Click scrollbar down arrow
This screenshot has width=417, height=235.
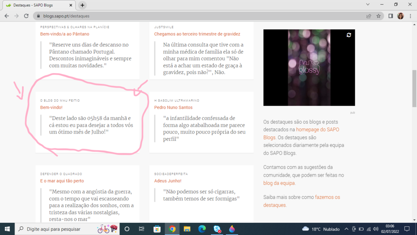[414, 220]
